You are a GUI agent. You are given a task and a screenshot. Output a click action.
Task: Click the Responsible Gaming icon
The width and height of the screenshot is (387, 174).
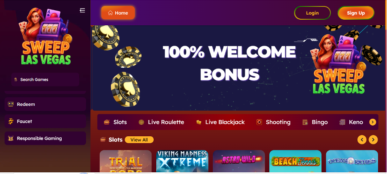11,138
